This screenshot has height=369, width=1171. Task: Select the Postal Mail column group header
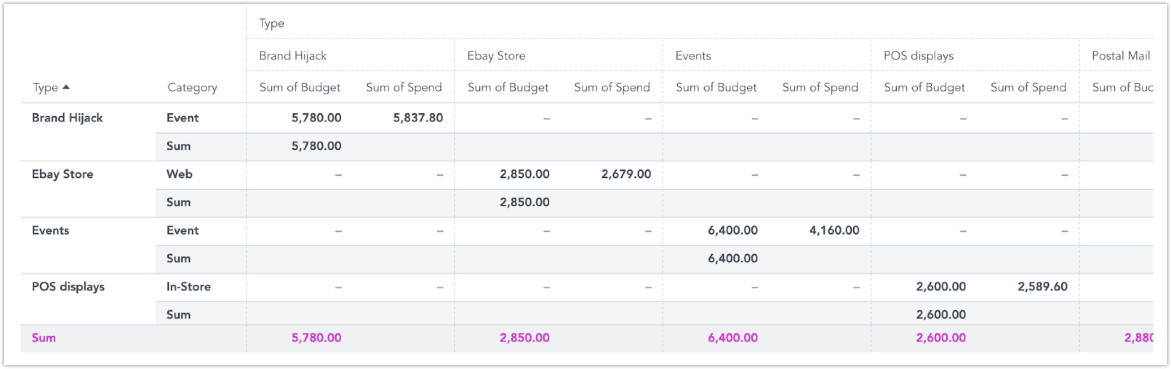(1120, 55)
